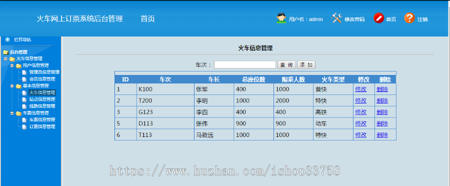Collapse the top-level 火车信息管理 tree node
The width and height of the screenshot is (450, 186).
pos(5,58)
